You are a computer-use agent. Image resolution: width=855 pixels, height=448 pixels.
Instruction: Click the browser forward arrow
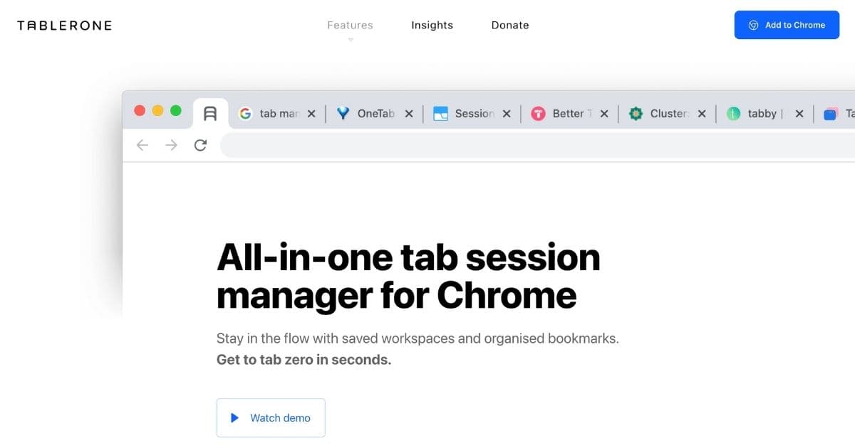tap(171, 145)
